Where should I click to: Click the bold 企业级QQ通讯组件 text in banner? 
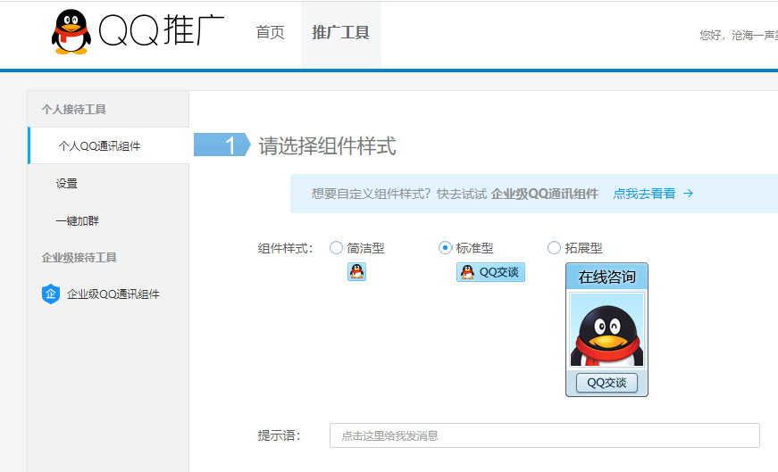[x=544, y=194]
